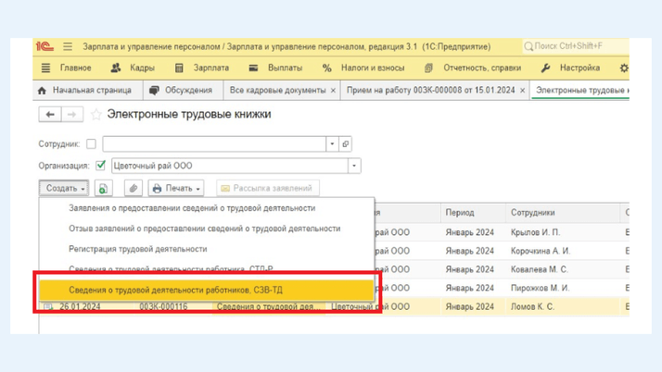Click the percent icon for Налоги и взносы
Screen dimensions: 662x372
tap(326, 68)
